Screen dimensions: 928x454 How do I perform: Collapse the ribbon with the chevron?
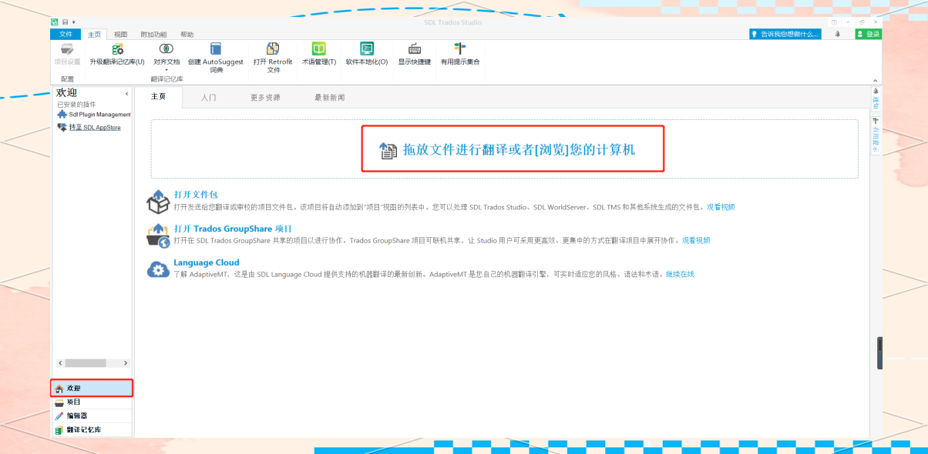pyautogui.click(x=875, y=81)
